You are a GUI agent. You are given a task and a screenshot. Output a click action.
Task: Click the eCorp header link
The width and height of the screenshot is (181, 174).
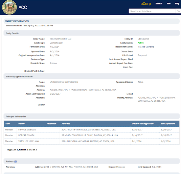(x=145, y=4)
